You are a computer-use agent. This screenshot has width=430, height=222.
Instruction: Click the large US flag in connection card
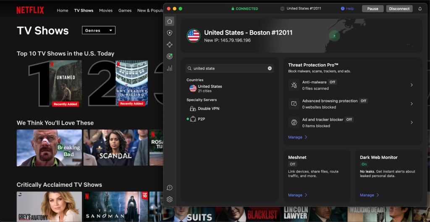pos(194,36)
